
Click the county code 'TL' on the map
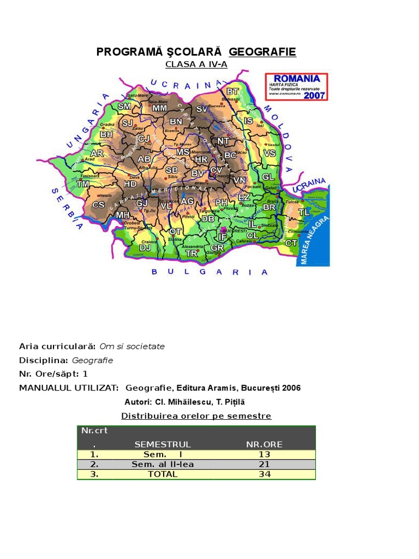pos(304,212)
